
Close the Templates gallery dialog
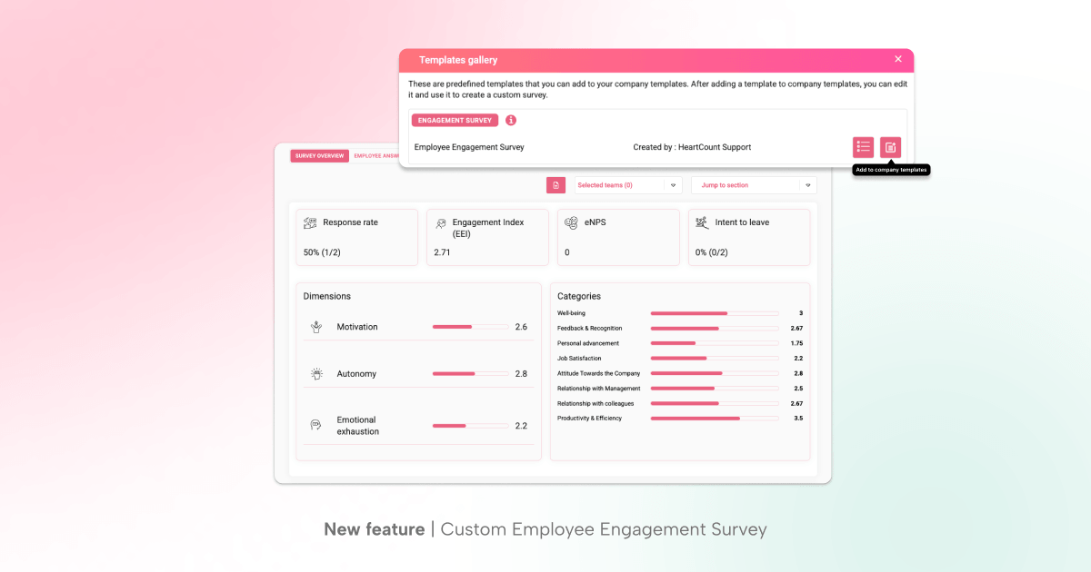click(x=898, y=59)
